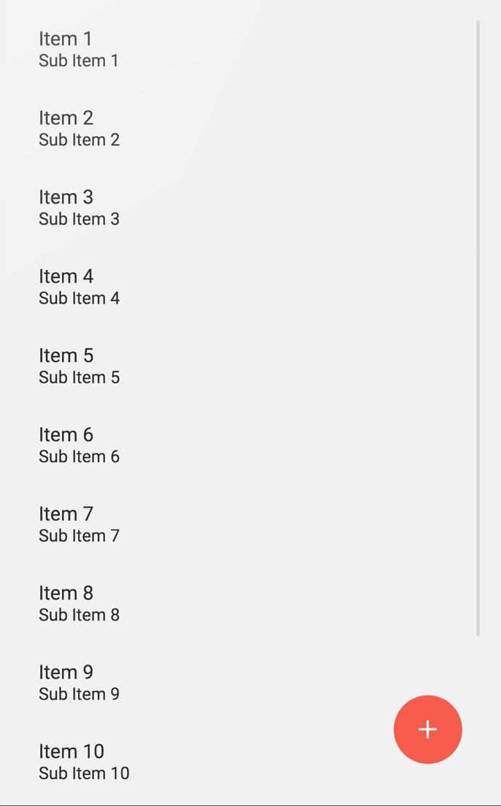Click the Sub Item 8 subtitle
This screenshot has height=806, width=501.
point(79,615)
